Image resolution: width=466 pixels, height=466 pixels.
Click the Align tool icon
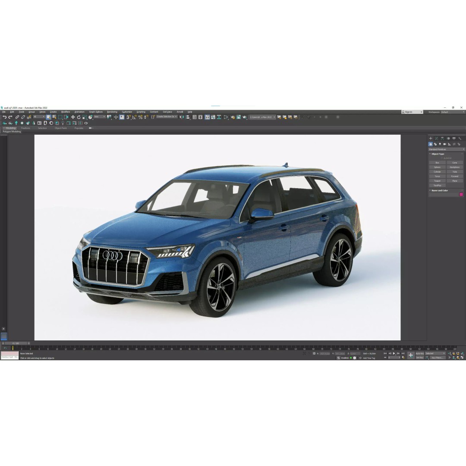pyautogui.click(x=188, y=117)
